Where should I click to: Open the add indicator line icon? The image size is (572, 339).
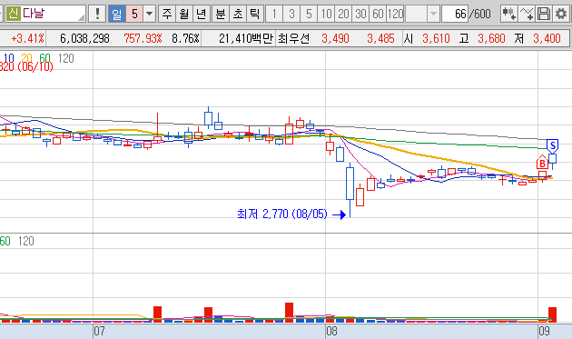pyautogui.click(x=526, y=14)
